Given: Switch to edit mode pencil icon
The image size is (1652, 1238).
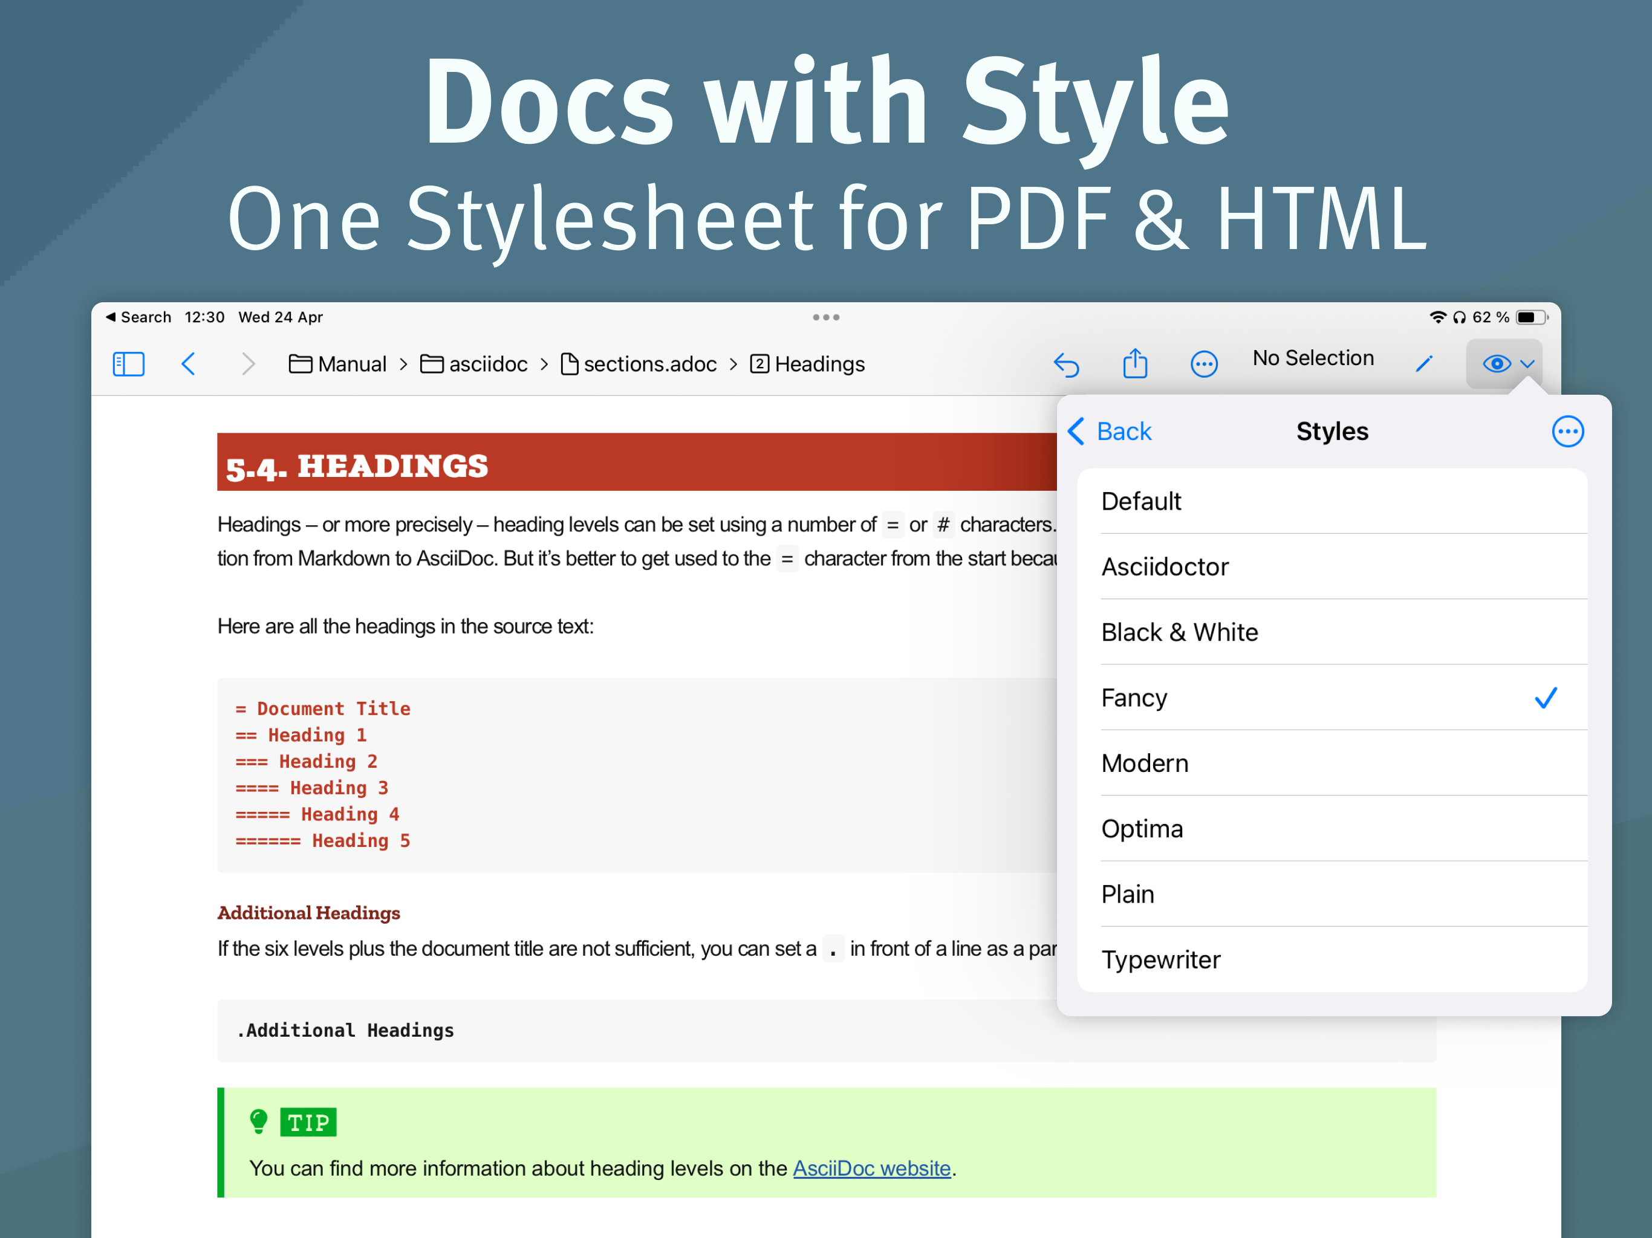Looking at the screenshot, I should point(1424,364).
